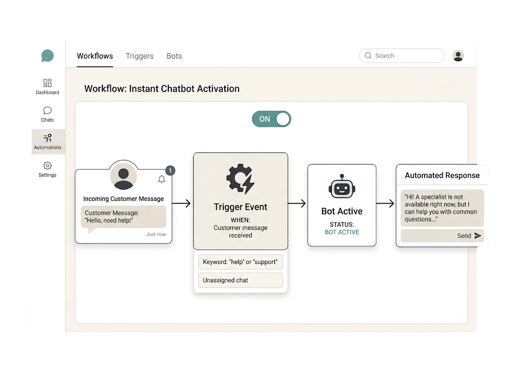Click the "Bot Active" heading
Image resolution: width=507 pixels, height=367 pixels.
[x=342, y=211]
